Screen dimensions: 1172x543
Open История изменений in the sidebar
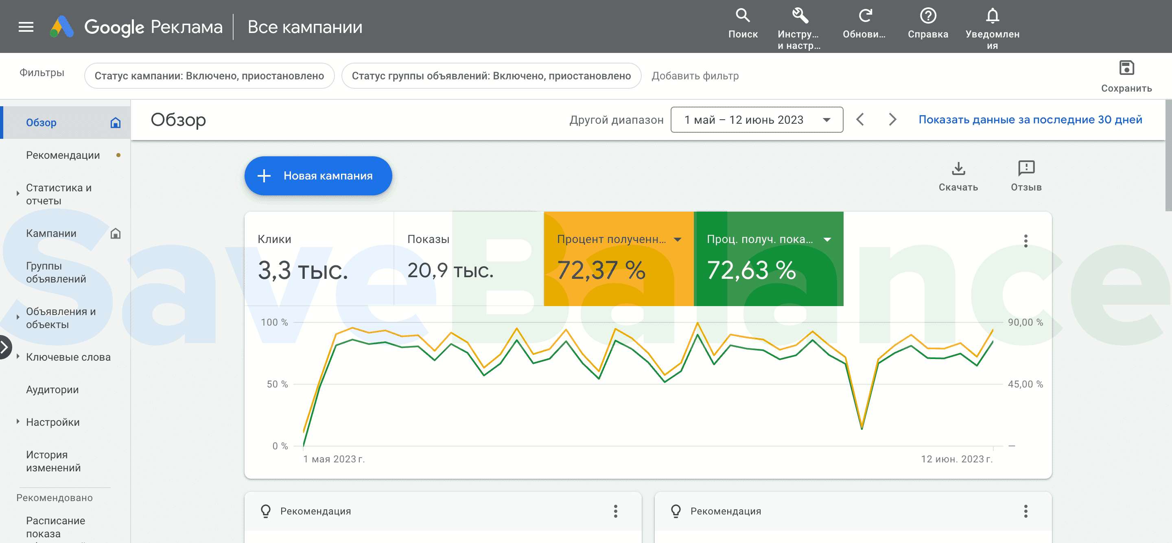tap(53, 461)
